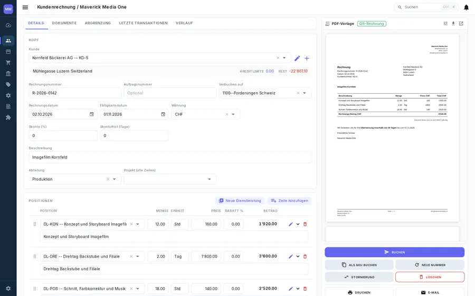Open settings at bottom of sidebar
The height and width of the screenshot is (296, 475).
pyautogui.click(x=8, y=289)
